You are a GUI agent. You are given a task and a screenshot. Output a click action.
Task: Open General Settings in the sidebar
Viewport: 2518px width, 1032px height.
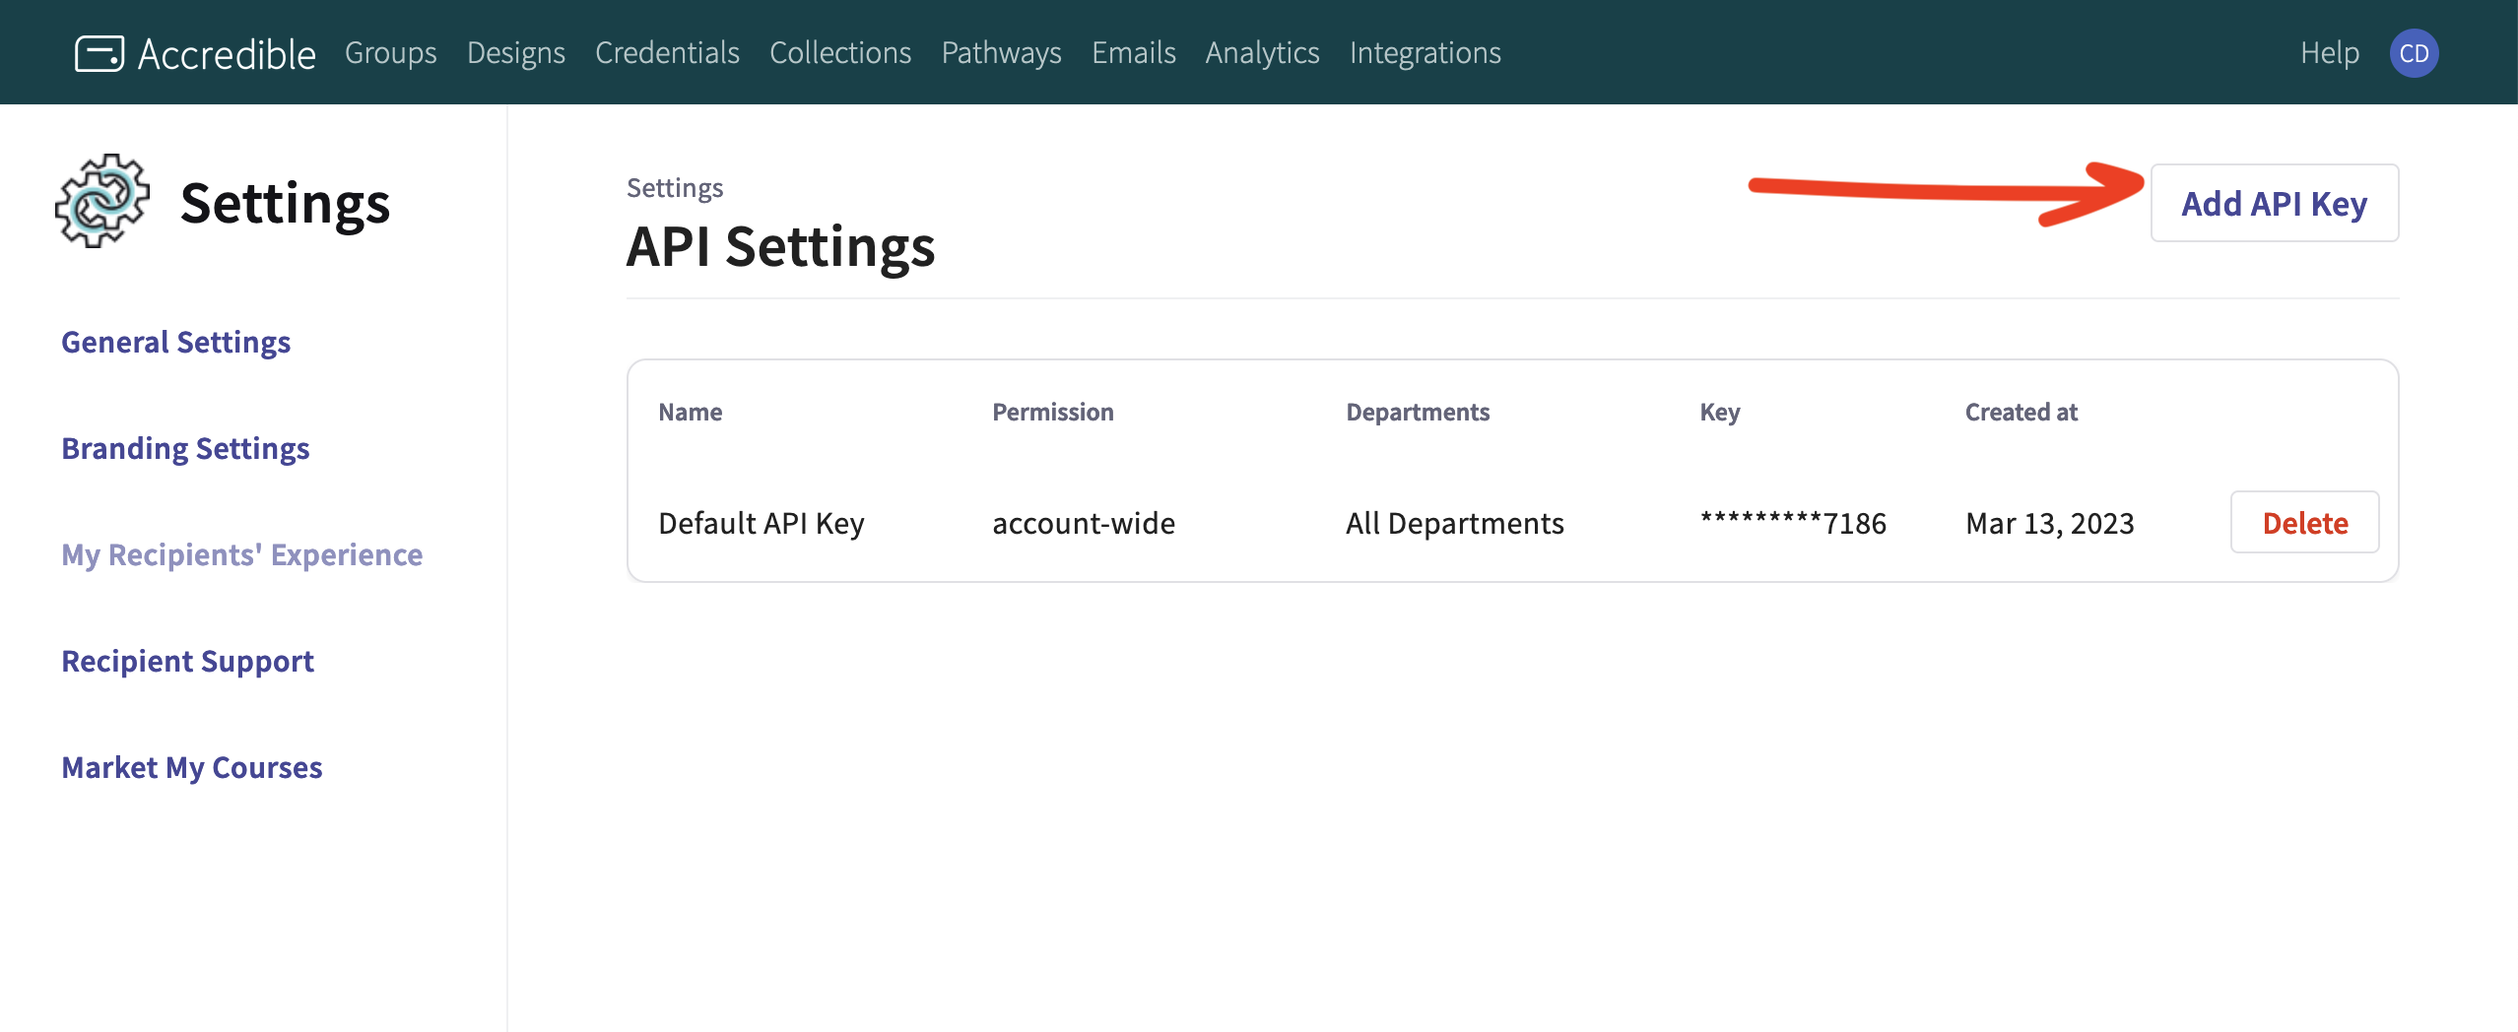point(175,342)
